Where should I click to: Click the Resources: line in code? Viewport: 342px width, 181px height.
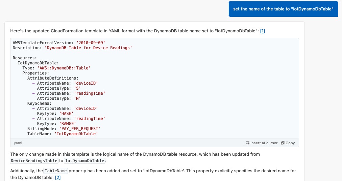click(25, 58)
